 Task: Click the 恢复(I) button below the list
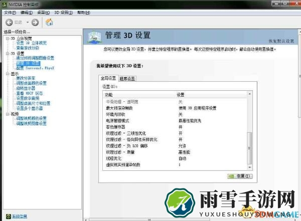[x=240, y=176]
